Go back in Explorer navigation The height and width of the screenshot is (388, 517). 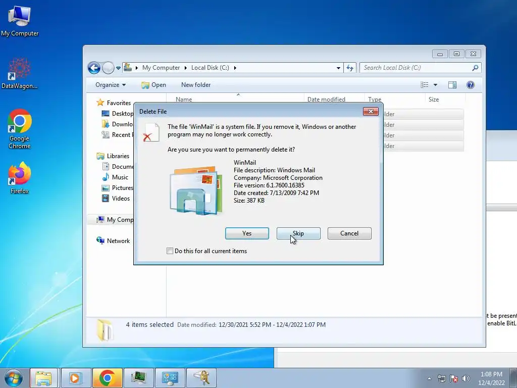click(94, 68)
